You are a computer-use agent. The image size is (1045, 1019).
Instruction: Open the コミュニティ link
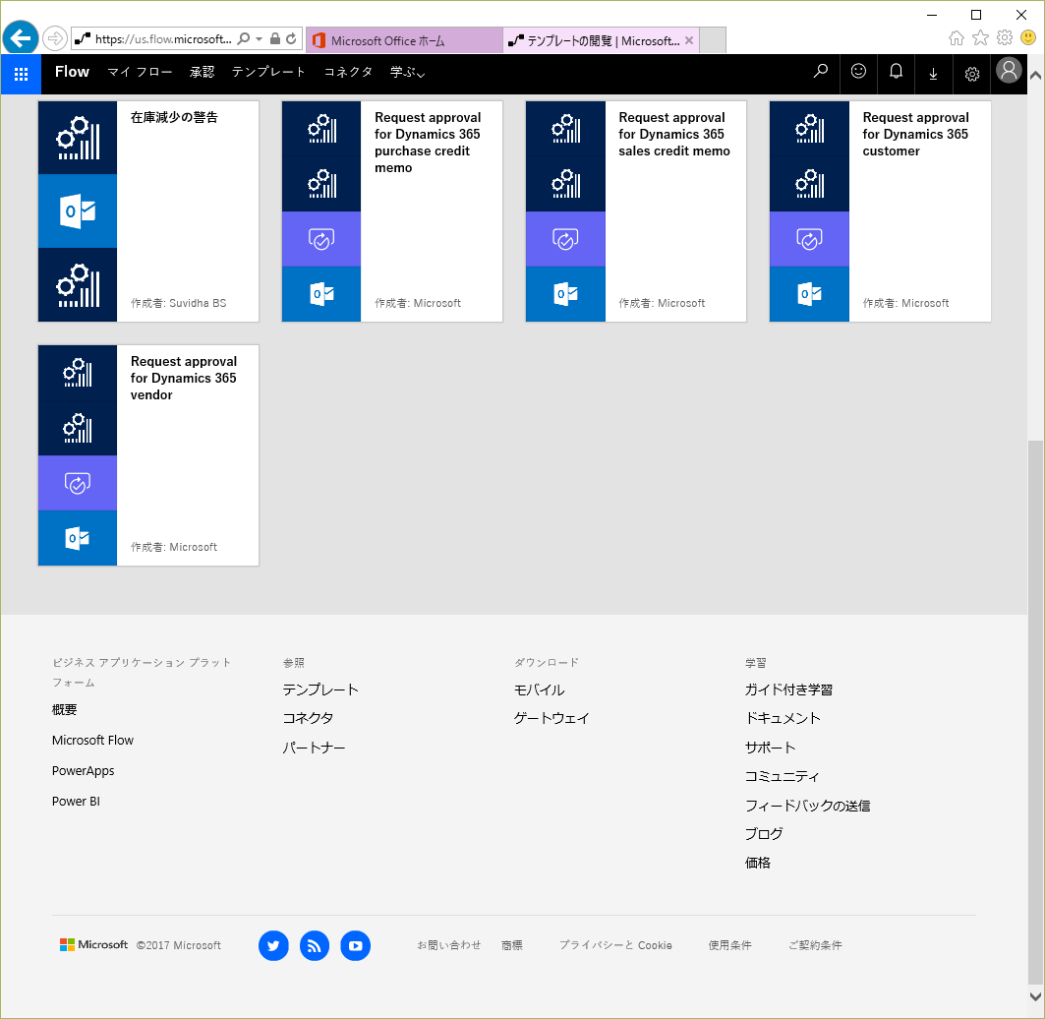pyautogui.click(x=783, y=777)
